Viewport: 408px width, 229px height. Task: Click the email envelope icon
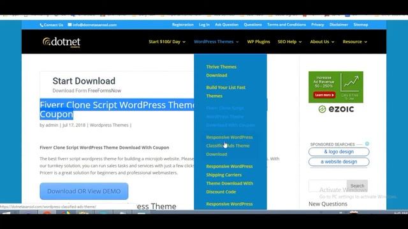click(69, 25)
